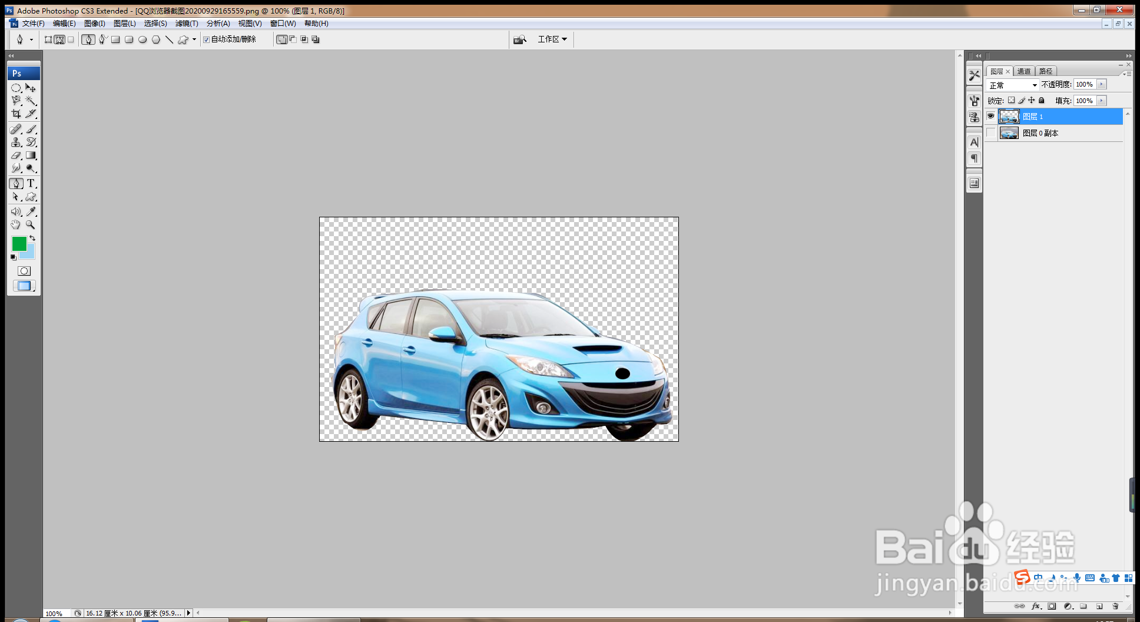
Task: Open the blend mode 正常 dropdown
Action: pyautogui.click(x=1013, y=85)
